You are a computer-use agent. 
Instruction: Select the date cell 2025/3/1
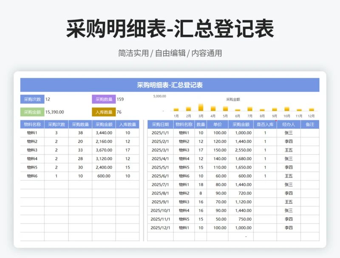coord(161,150)
